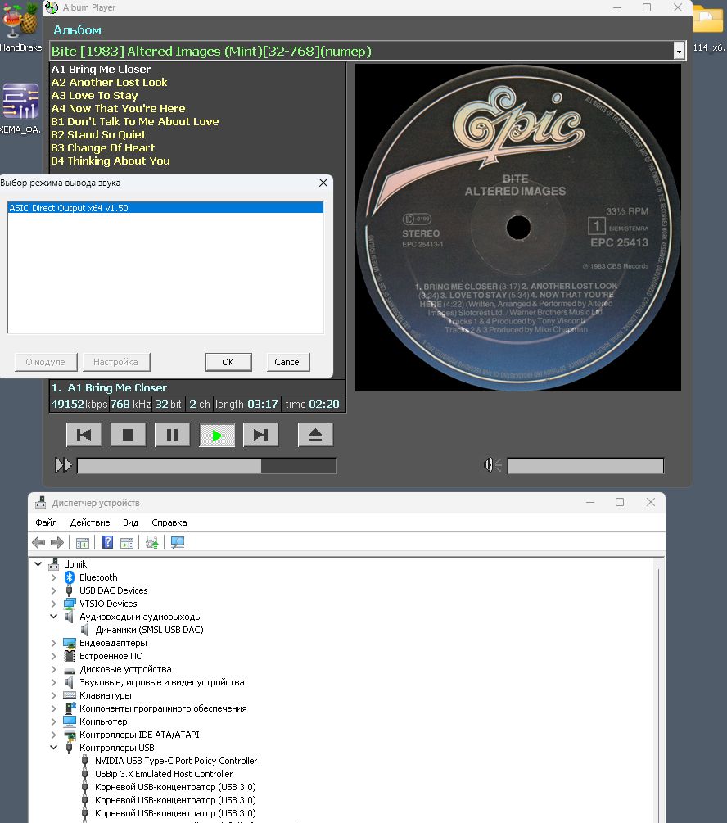Select track B3 Change Of Heart

pyautogui.click(x=103, y=148)
